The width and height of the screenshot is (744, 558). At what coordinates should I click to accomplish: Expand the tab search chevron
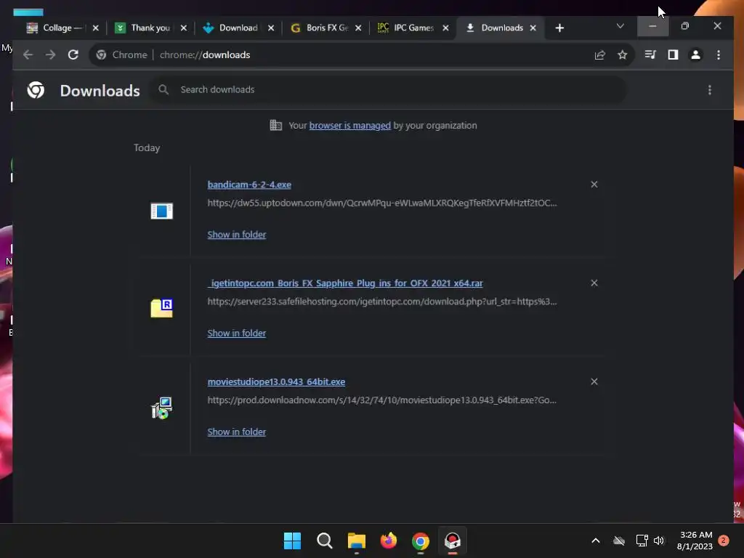tap(620, 26)
